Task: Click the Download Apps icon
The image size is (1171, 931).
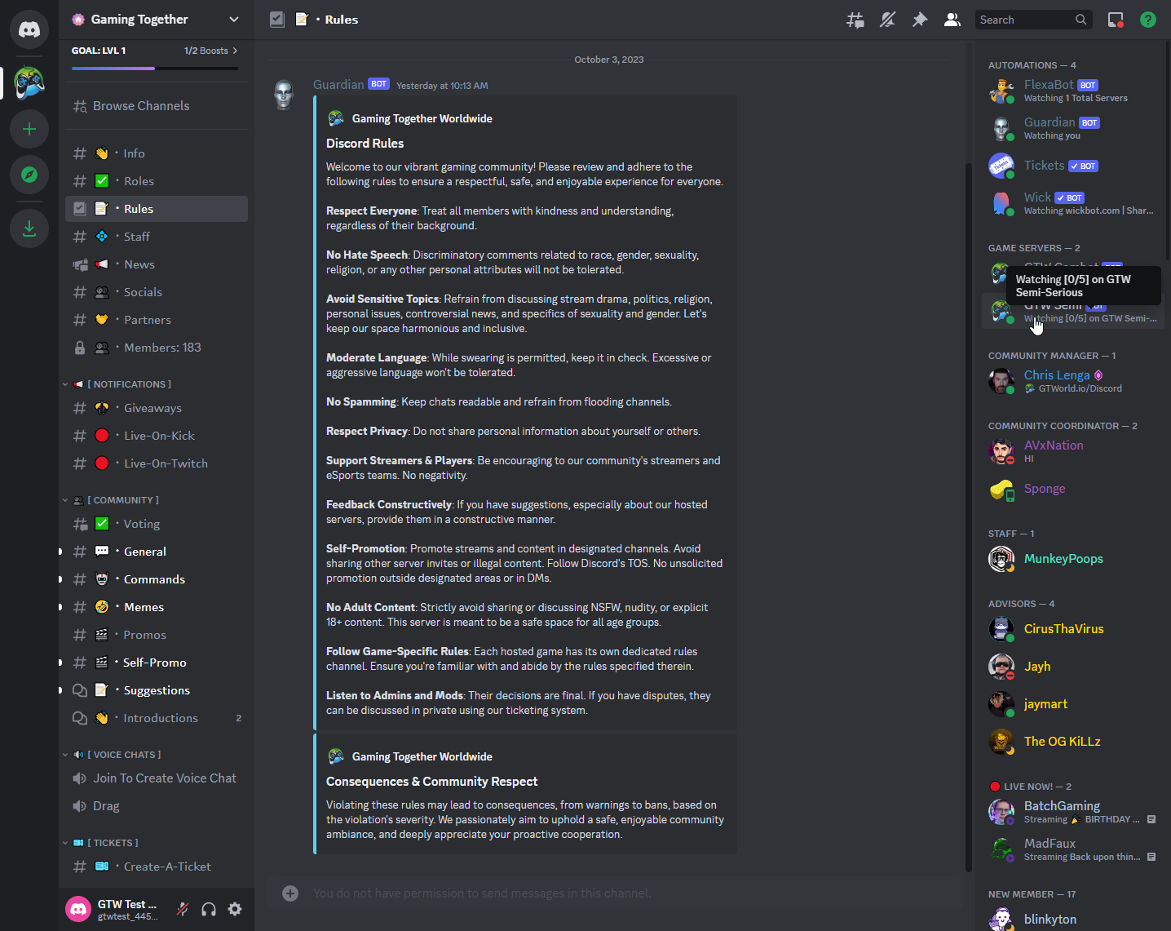Action: pos(29,228)
